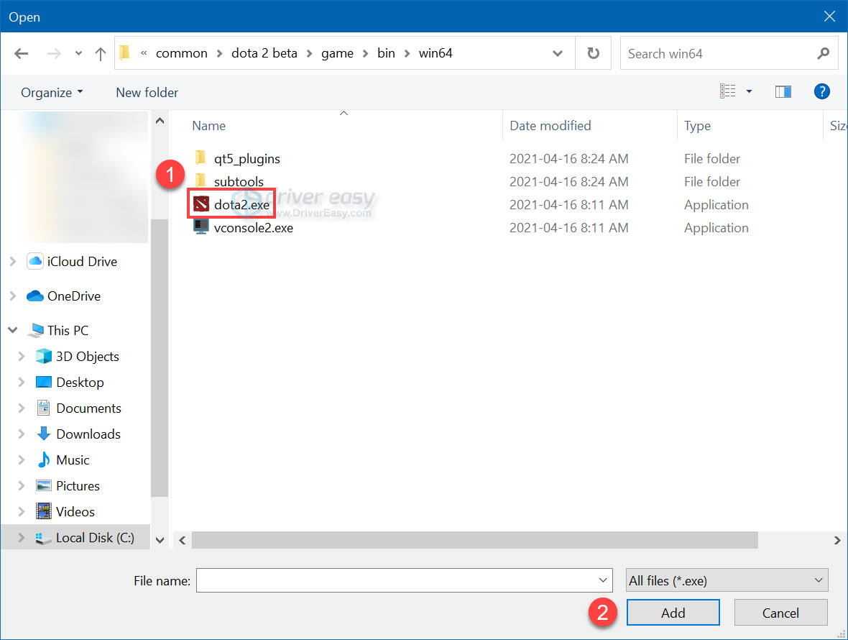The height and width of the screenshot is (640, 848).
Task: Click the sidebar vertical scrollbar thumb
Action: pyautogui.click(x=160, y=357)
